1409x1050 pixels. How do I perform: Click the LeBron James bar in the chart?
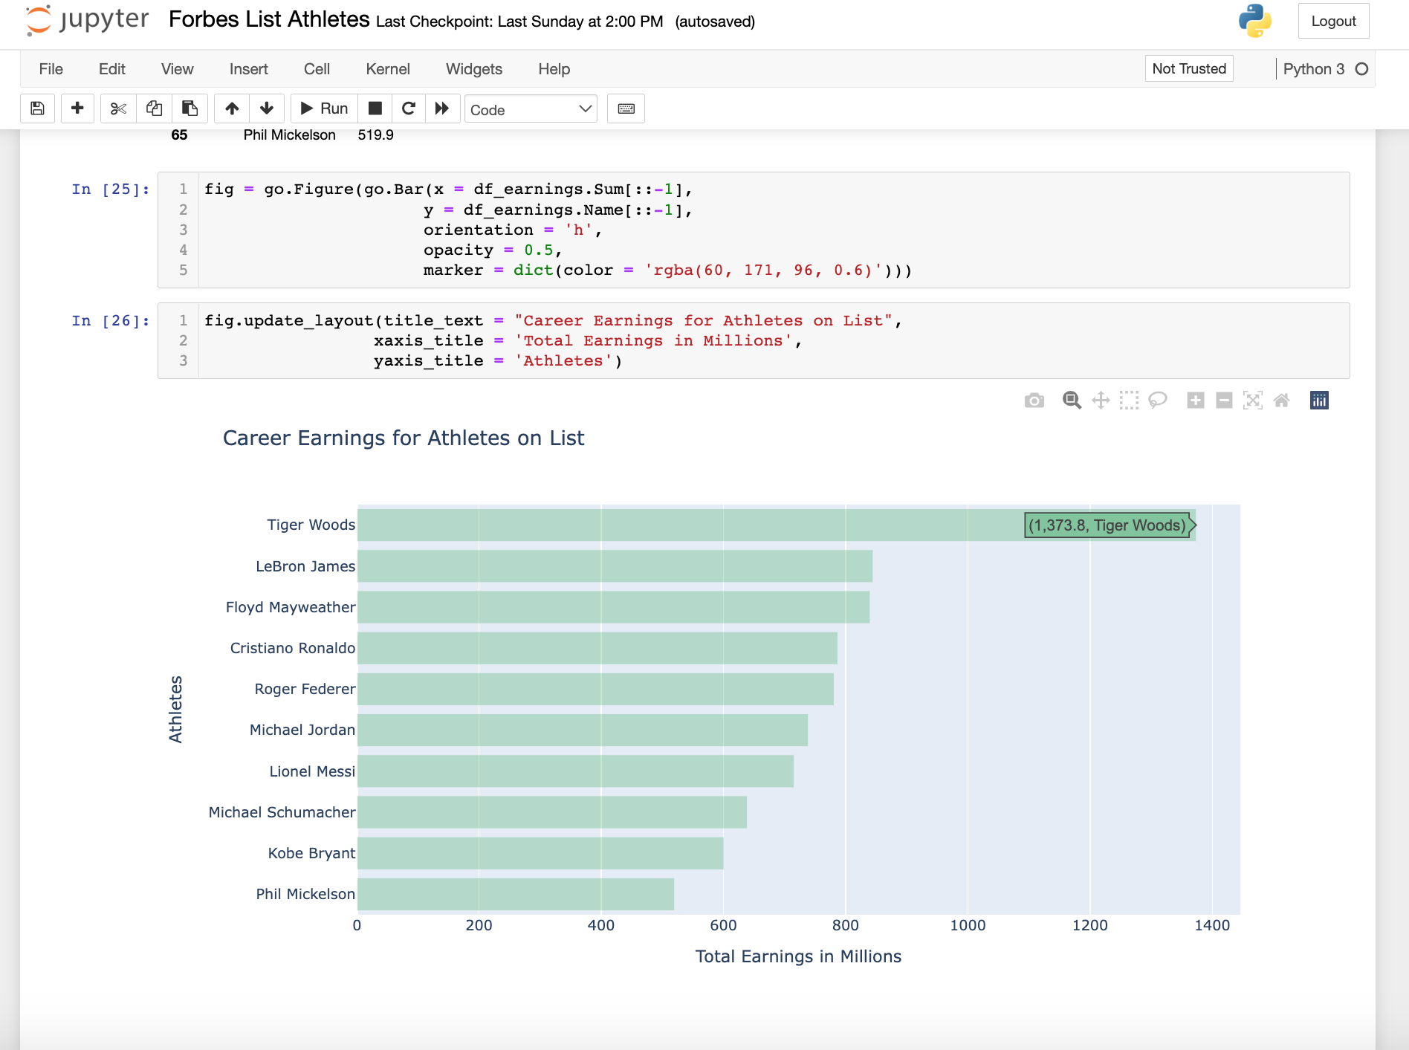click(x=615, y=566)
